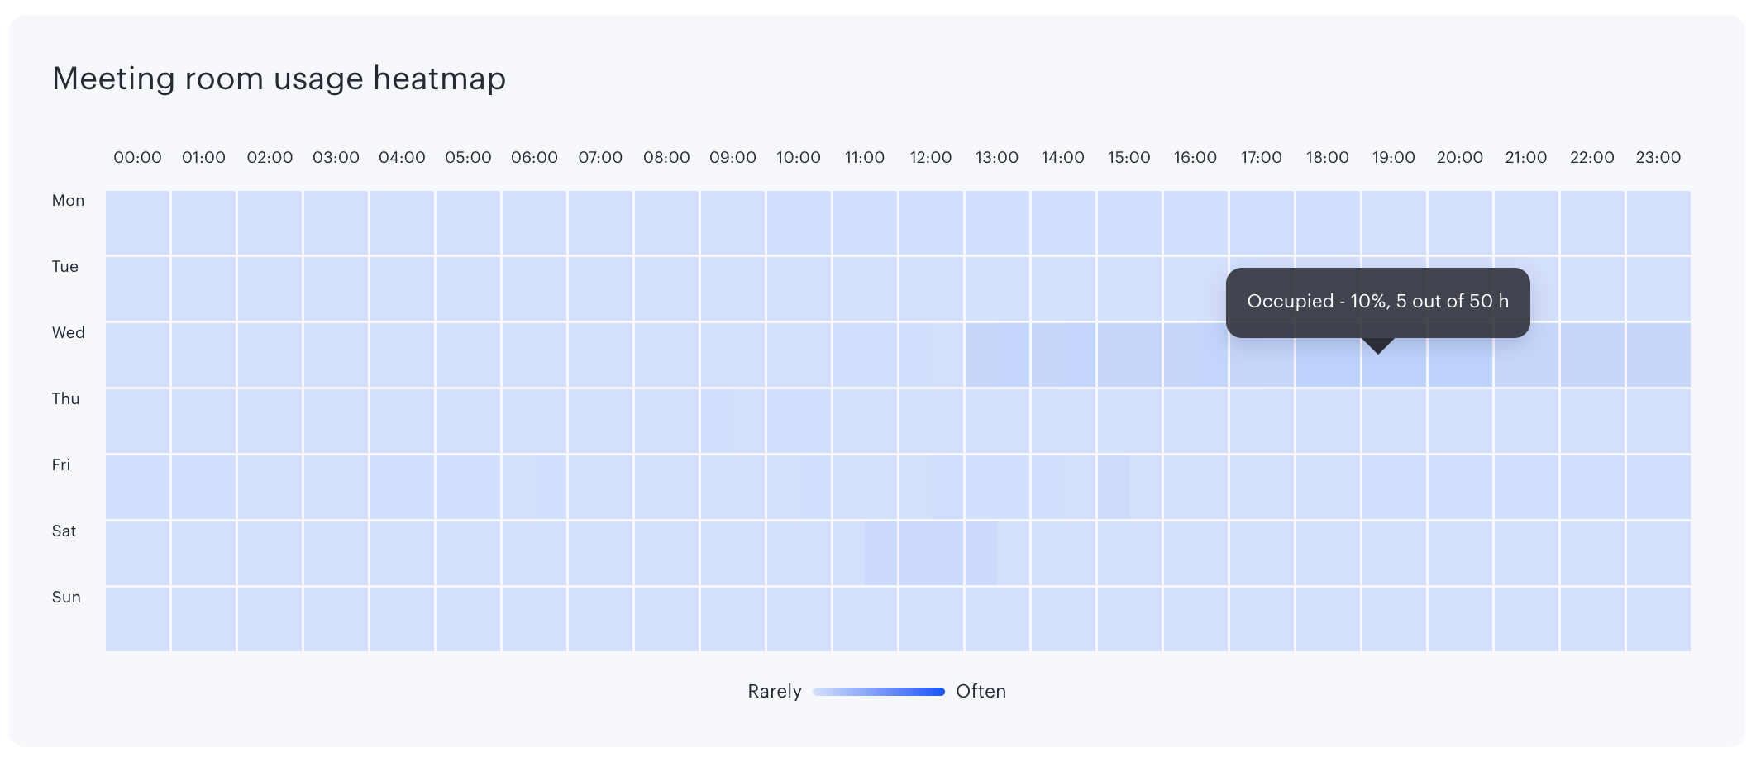Click the 05:00 column header
Screen dimensions: 1756x762
click(468, 157)
